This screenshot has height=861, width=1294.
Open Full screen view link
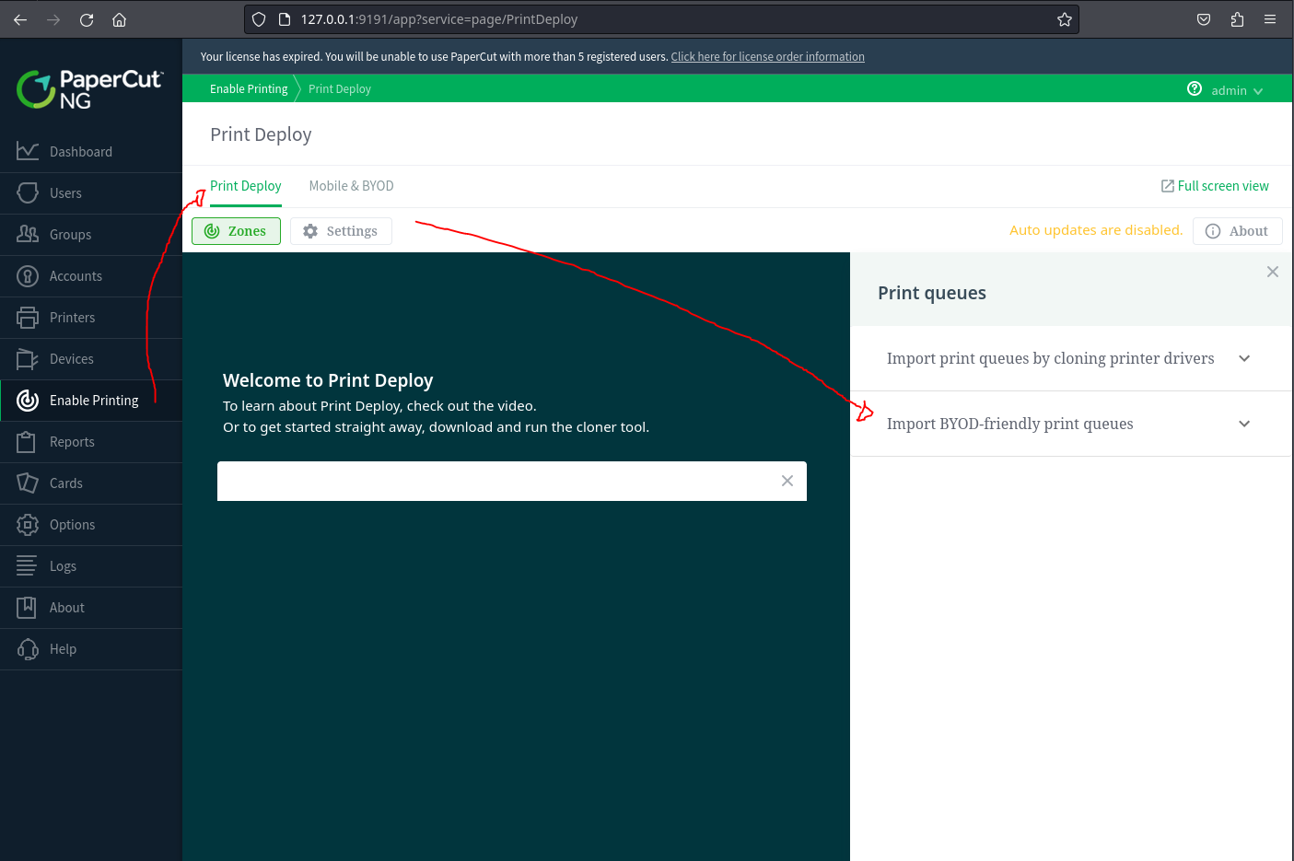pyautogui.click(x=1215, y=186)
